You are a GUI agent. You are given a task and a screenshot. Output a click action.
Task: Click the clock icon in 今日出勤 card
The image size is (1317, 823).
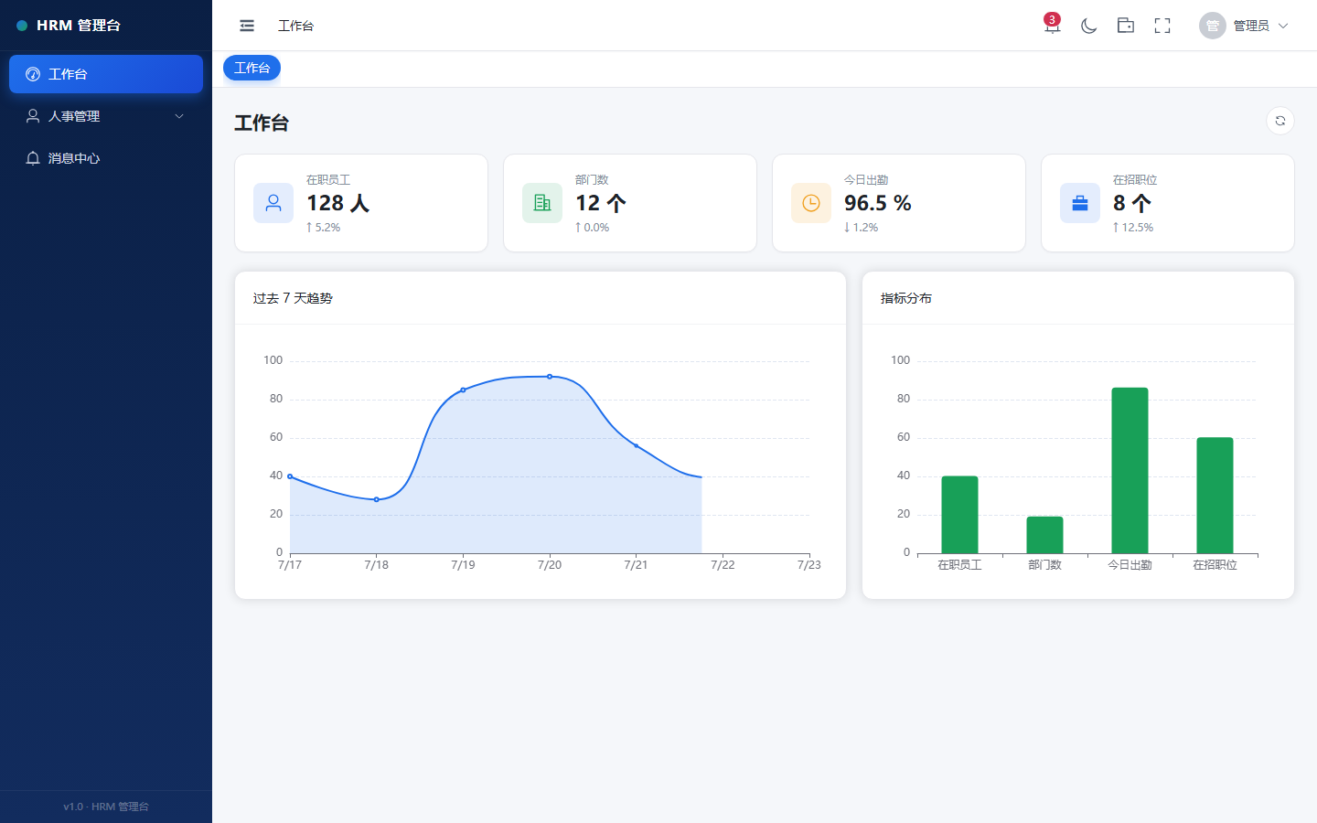coord(811,203)
